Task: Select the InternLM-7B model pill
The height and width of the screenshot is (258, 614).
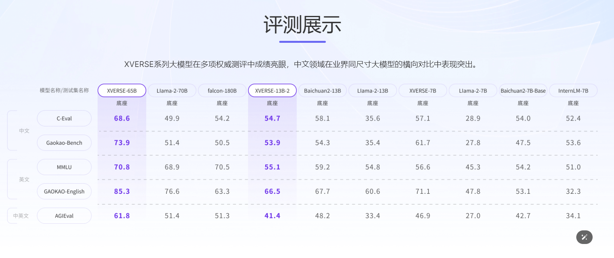Action: [x=573, y=91]
